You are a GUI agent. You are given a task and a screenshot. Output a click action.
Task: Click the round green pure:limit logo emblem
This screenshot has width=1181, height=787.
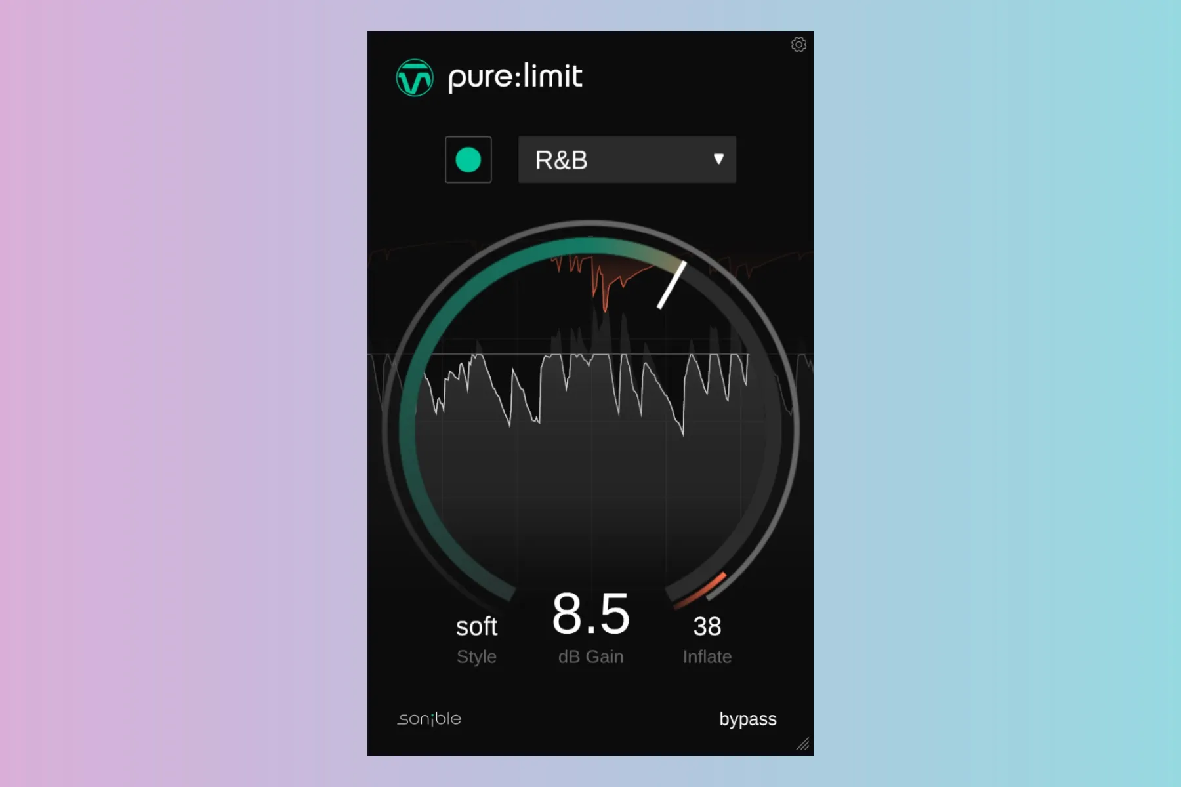tap(415, 78)
